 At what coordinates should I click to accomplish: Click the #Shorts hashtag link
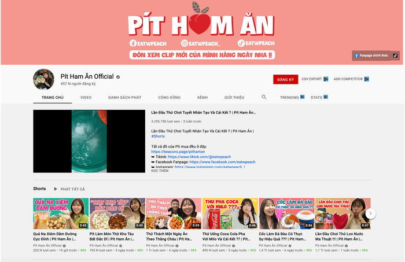point(158,136)
